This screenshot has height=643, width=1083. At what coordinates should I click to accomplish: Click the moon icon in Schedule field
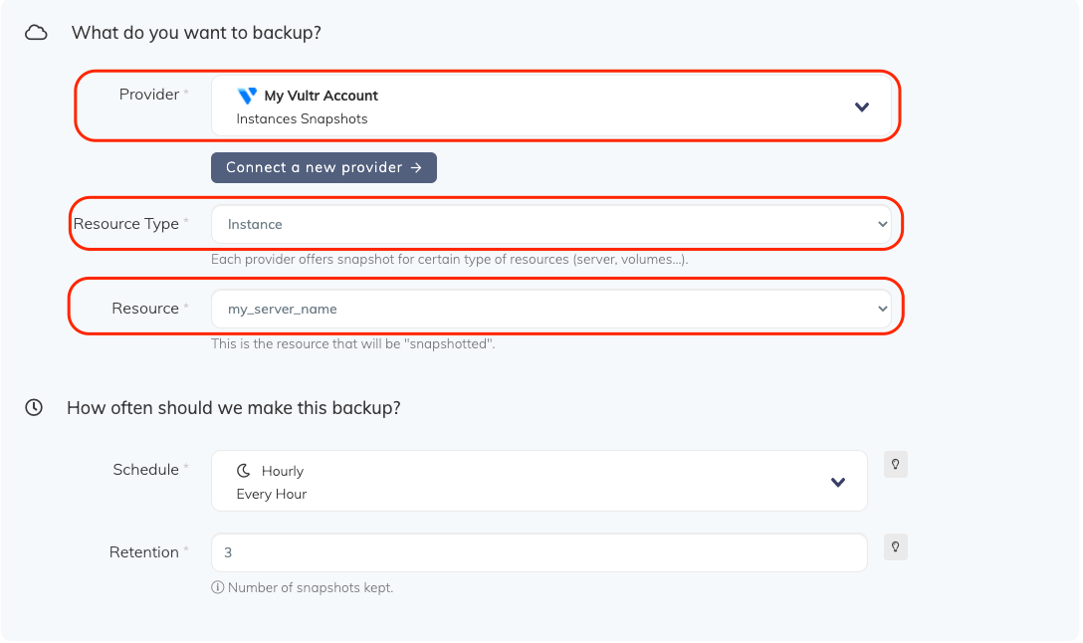(244, 471)
